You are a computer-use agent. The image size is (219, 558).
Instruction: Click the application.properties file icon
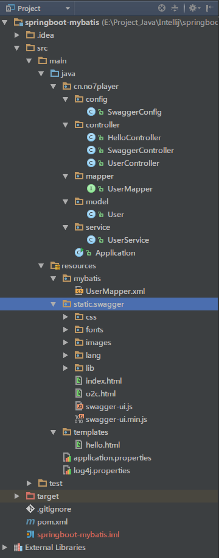67,457
